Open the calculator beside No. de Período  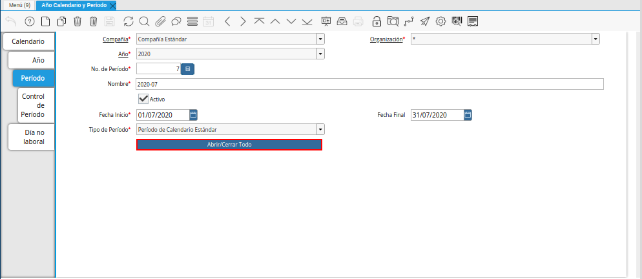point(187,69)
